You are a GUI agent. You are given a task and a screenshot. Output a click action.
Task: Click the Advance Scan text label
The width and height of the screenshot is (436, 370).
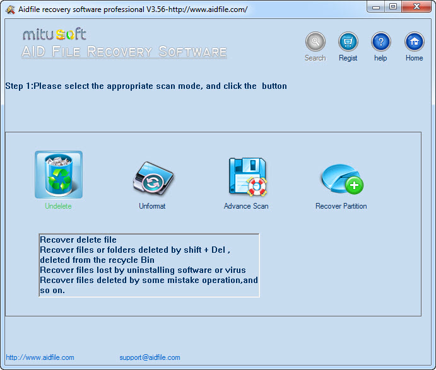[x=246, y=206]
